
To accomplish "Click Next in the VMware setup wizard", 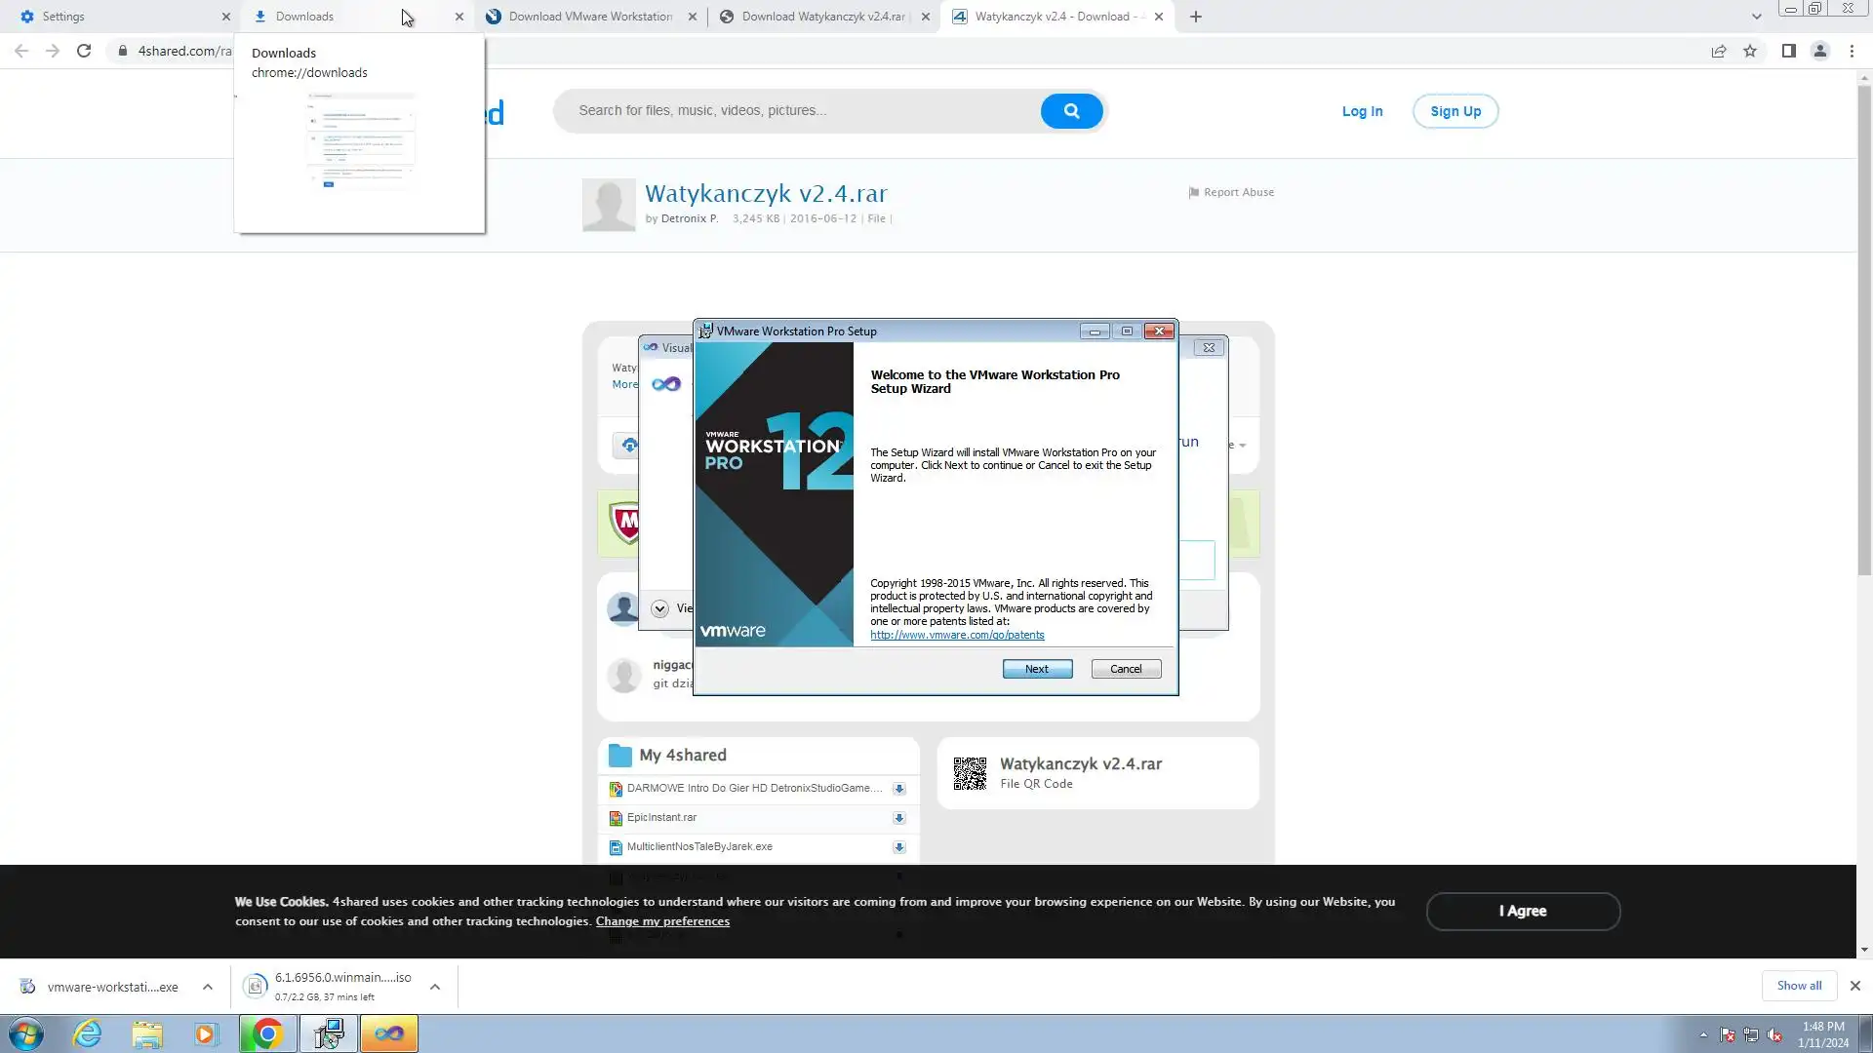I will (x=1037, y=669).
